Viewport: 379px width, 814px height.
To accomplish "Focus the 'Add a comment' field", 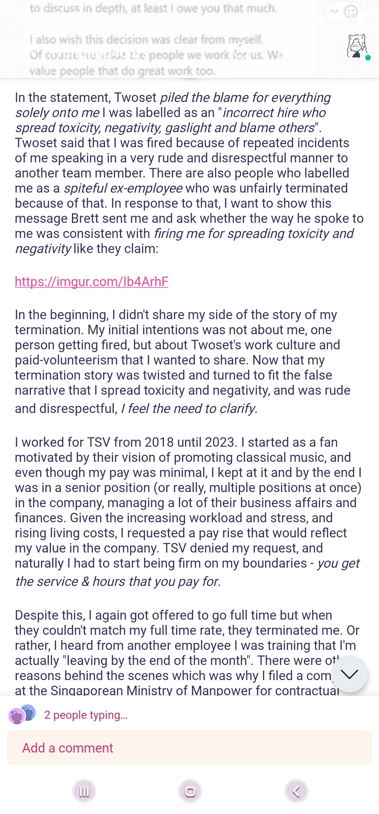I will (189, 748).
